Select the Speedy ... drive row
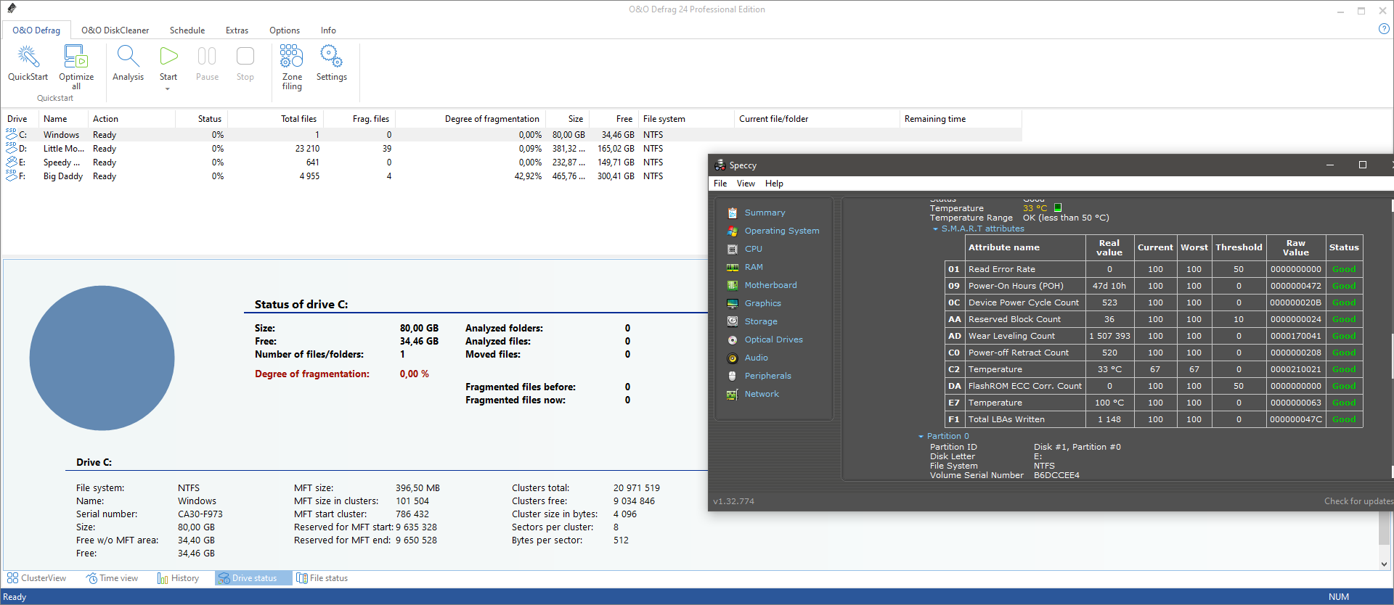Image resolution: width=1394 pixels, height=605 pixels. coord(511,162)
